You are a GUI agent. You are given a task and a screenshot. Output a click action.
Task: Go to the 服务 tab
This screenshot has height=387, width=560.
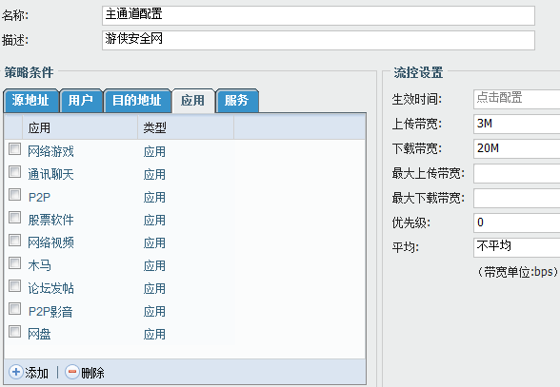coord(237,101)
